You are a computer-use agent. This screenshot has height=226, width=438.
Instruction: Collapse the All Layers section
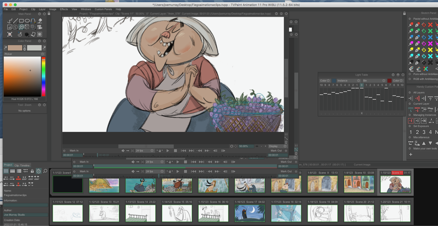tap(410, 93)
